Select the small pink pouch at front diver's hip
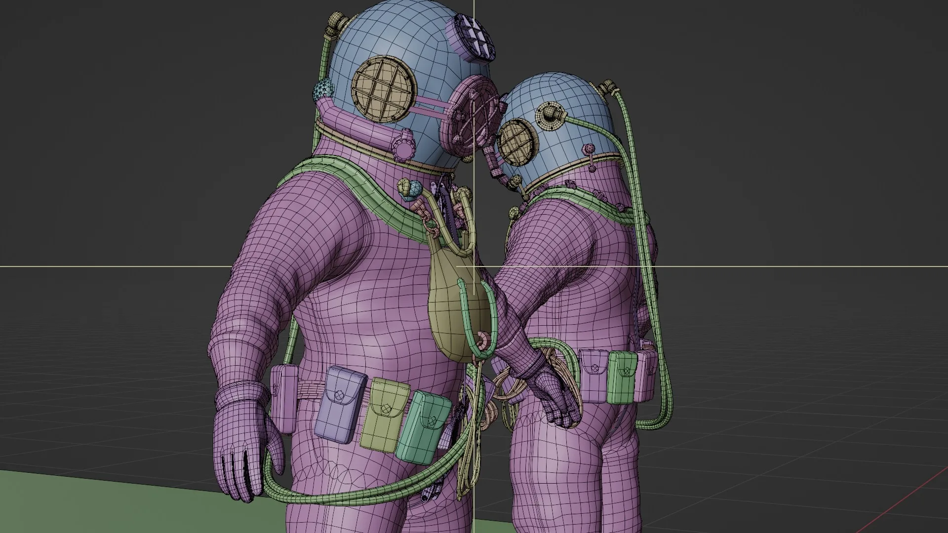The image size is (948, 533). [284, 397]
